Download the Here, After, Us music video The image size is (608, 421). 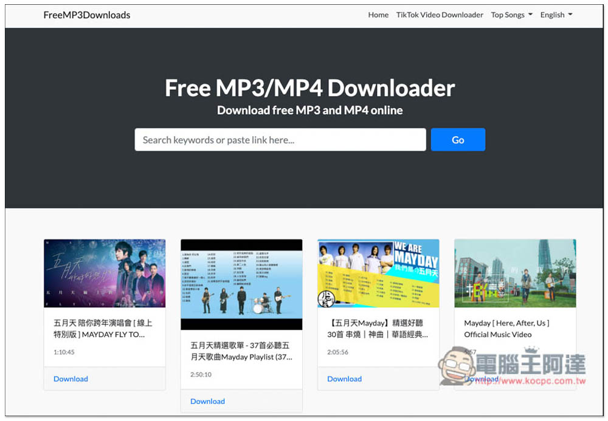482,379
